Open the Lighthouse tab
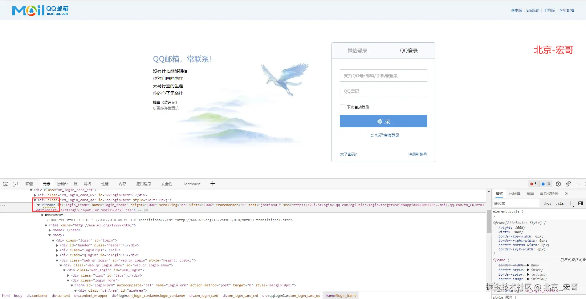This screenshot has width=586, height=299. click(x=191, y=184)
